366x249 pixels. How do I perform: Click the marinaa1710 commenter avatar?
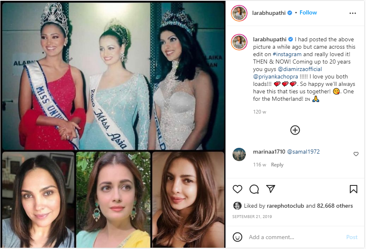pos(240,154)
